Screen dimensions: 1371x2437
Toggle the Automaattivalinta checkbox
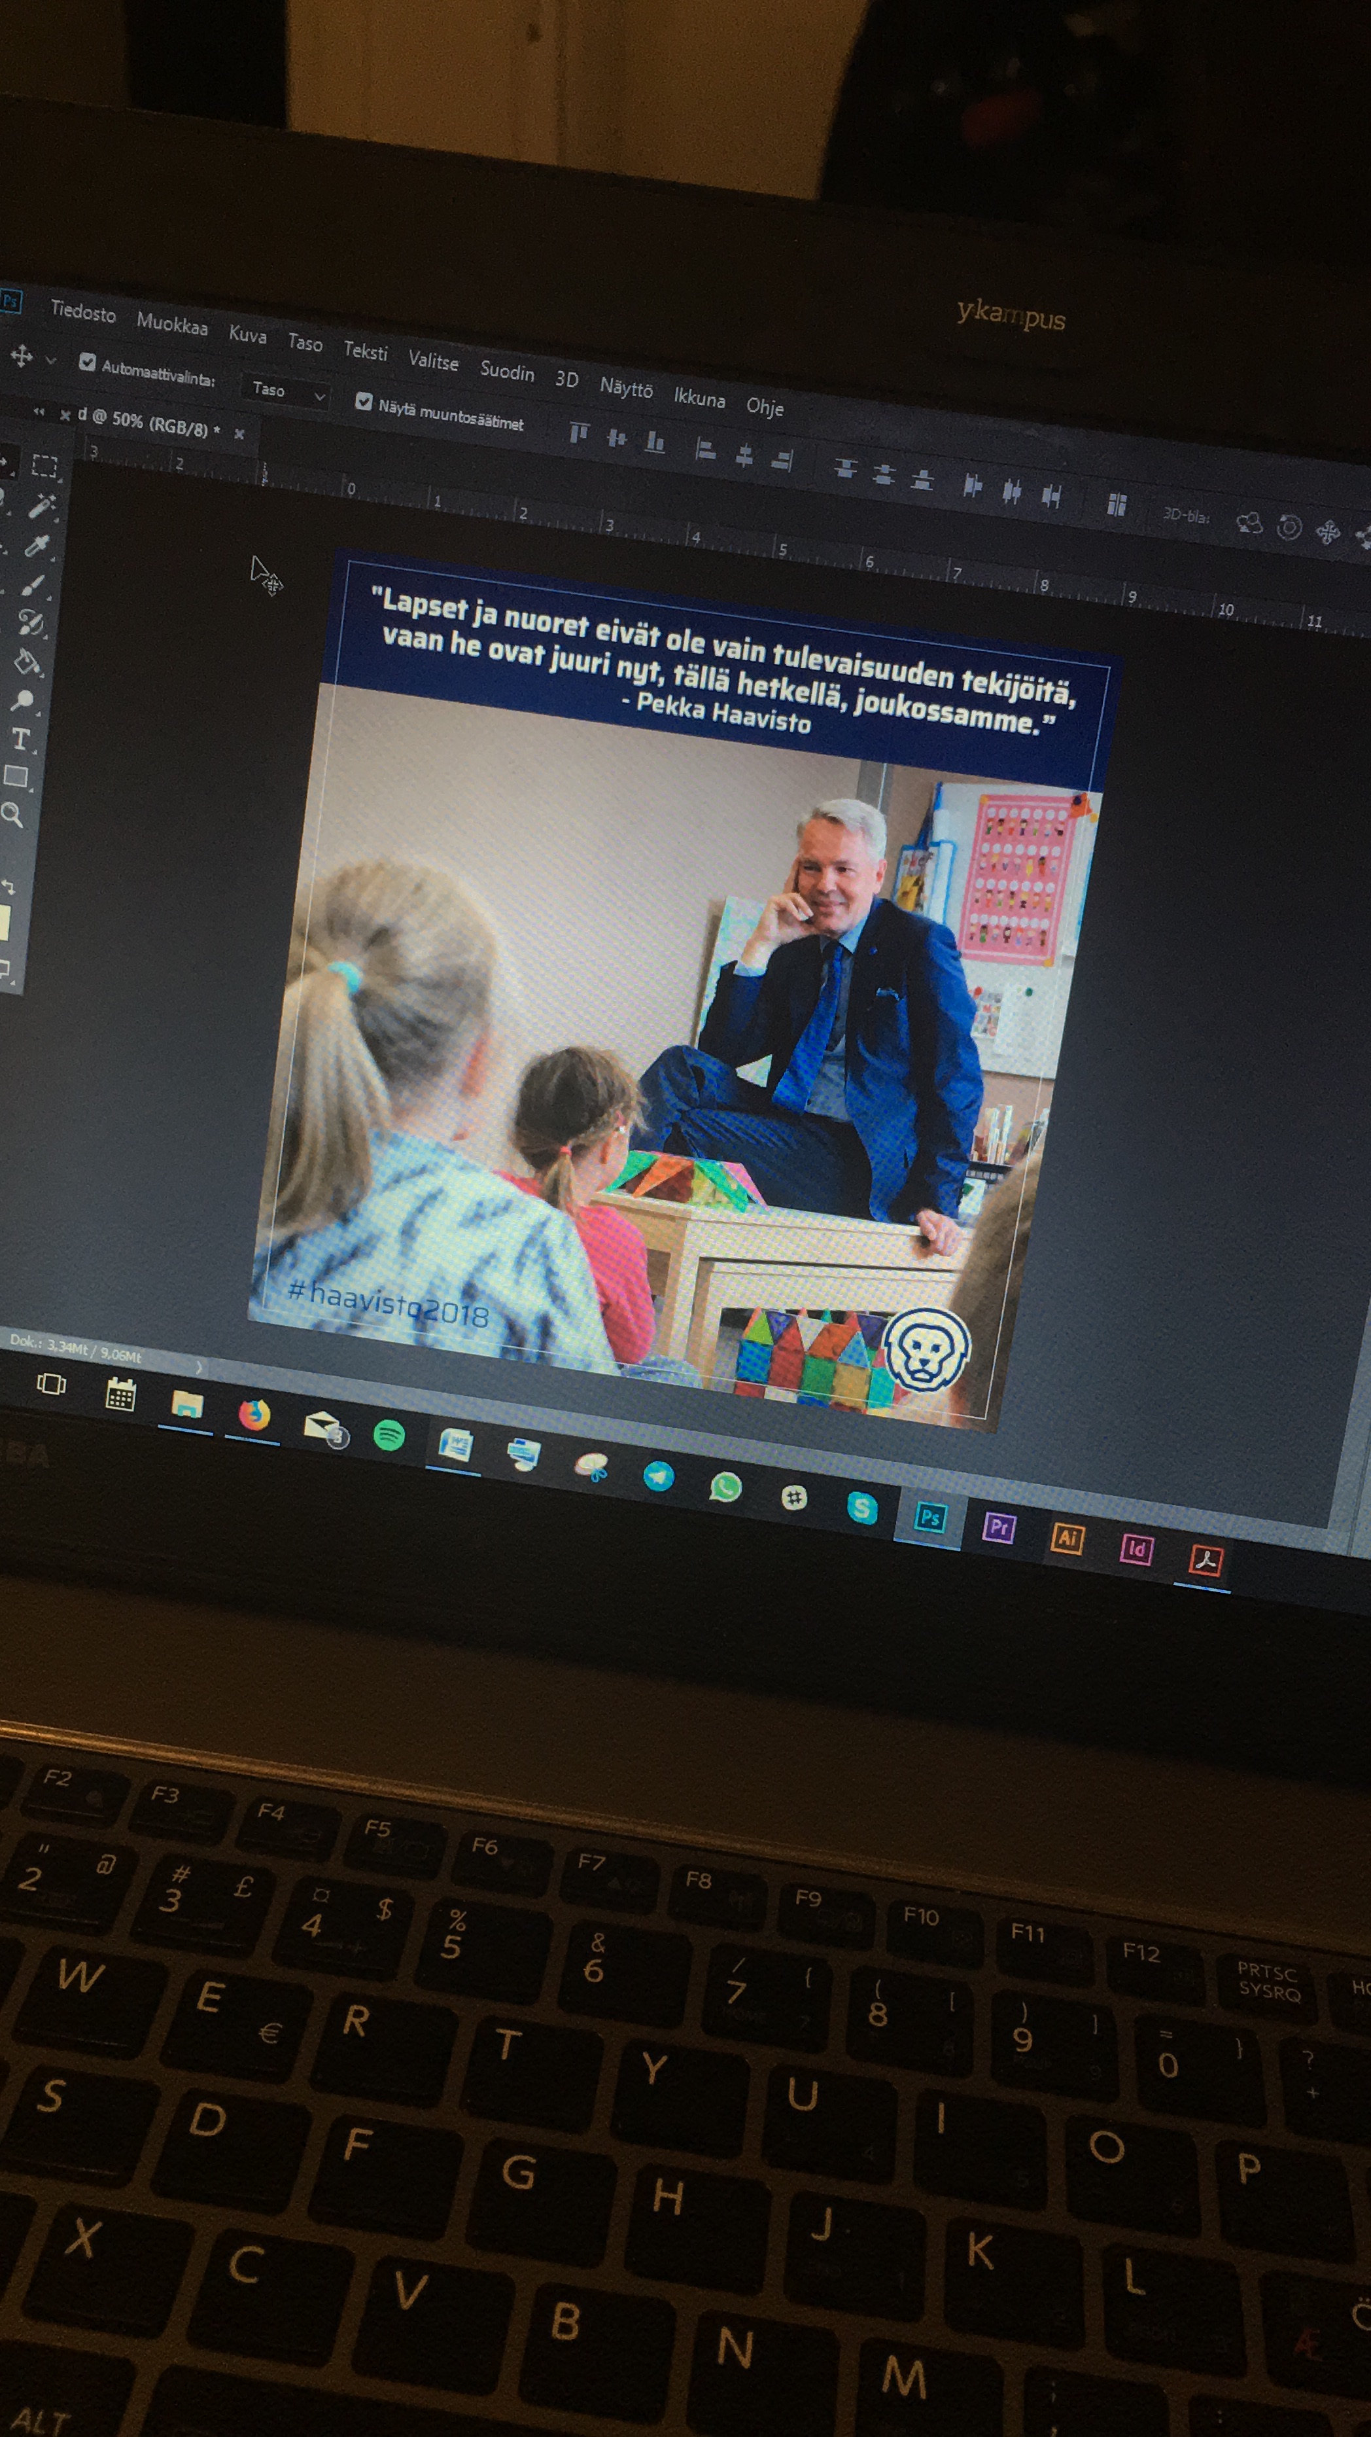click(x=87, y=361)
